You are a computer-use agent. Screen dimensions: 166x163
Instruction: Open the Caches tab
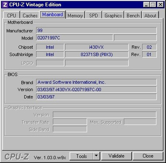coord(30,15)
